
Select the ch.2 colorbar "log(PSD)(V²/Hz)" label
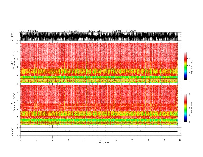point(192,109)
